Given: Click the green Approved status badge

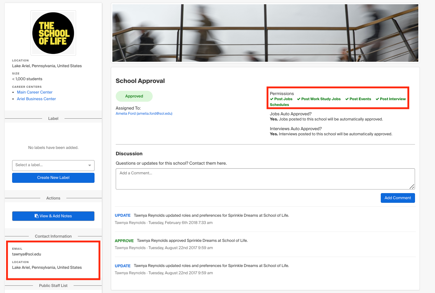Looking at the screenshot, I should [x=134, y=96].
